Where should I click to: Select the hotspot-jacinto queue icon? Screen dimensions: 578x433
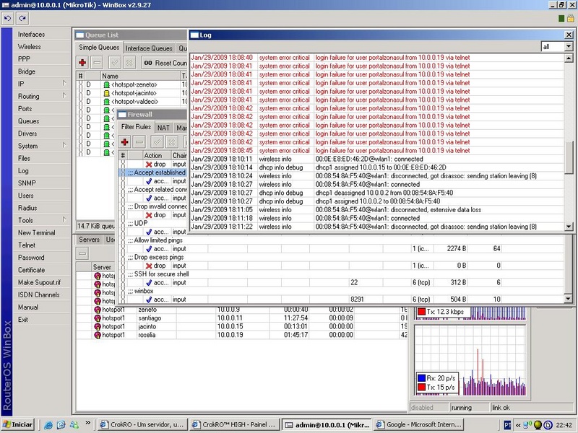pyautogui.click(x=106, y=93)
